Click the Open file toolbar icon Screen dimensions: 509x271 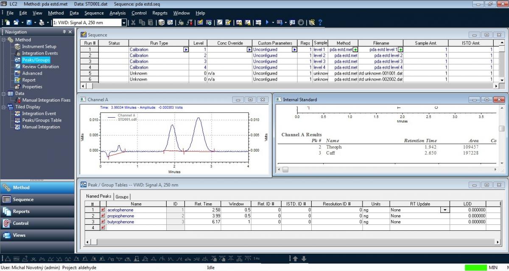(16, 22)
